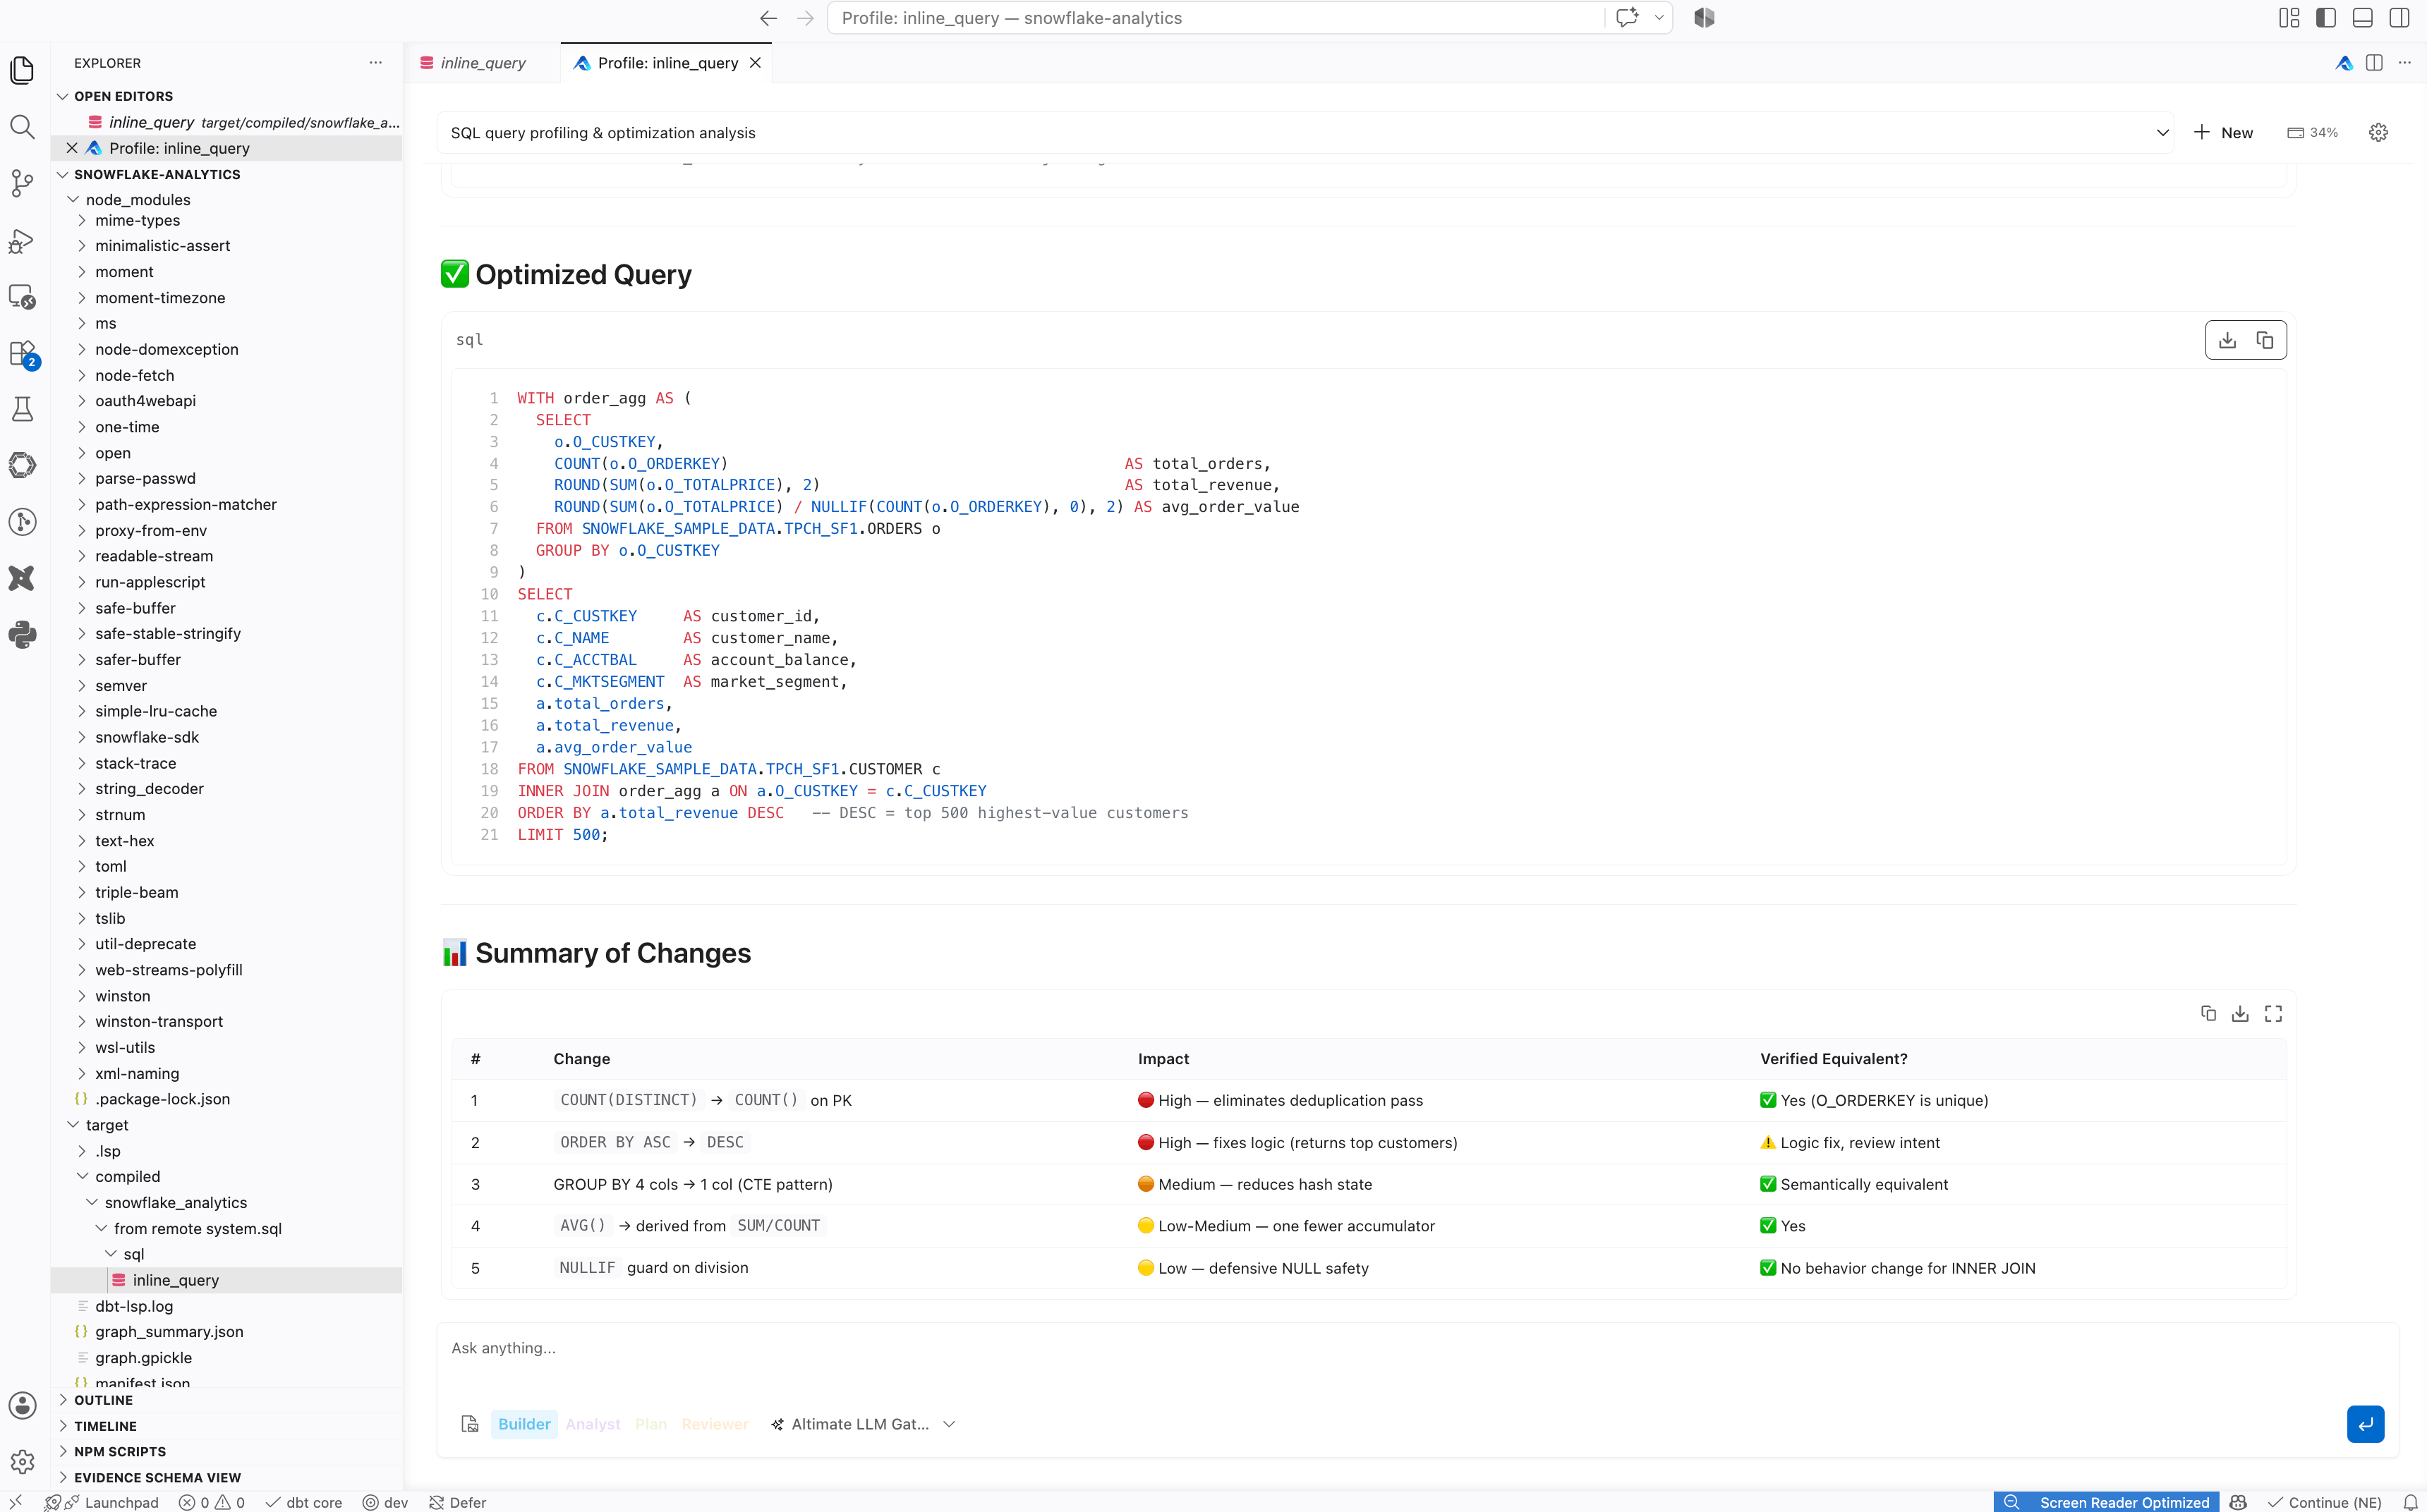Viewport: 2427px width, 1512px height.
Task: Switch to the inline_query editor tab
Action: [x=484, y=63]
